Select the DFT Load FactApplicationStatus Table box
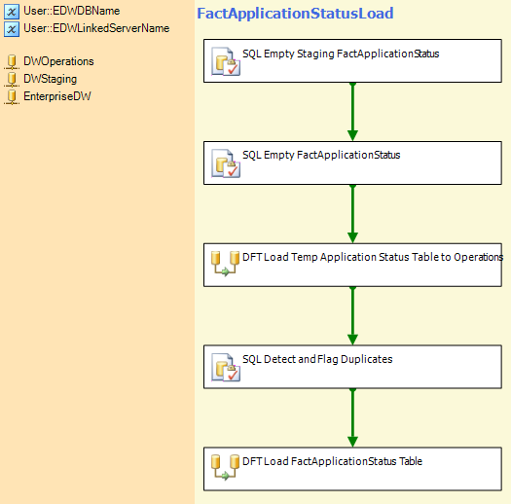Image resolution: width=511 pixels, height=504 pixels. tap(352, 469)
